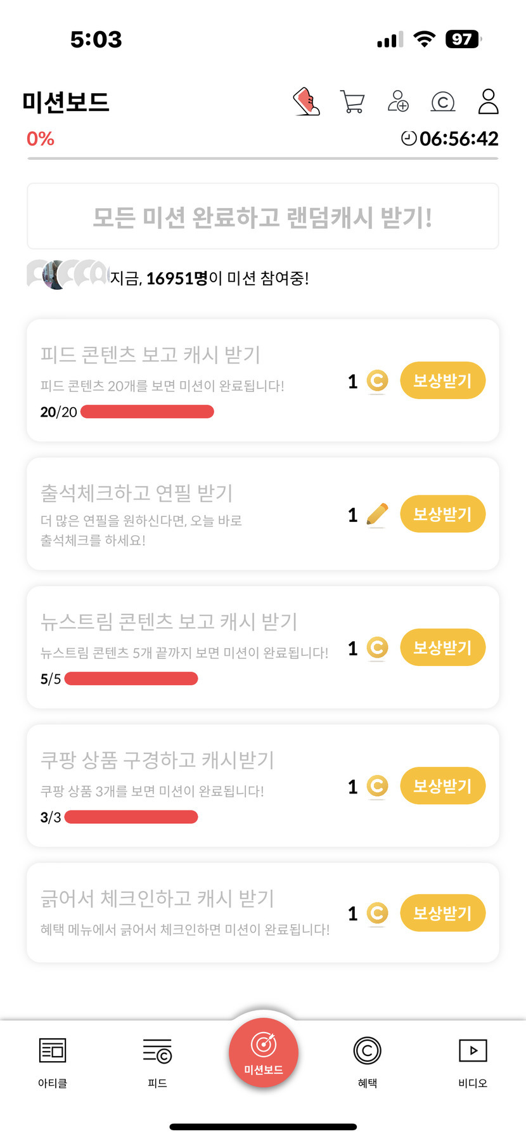Open the user profile icon
This screenshot has height=1141, width=526.
(488, 101)
